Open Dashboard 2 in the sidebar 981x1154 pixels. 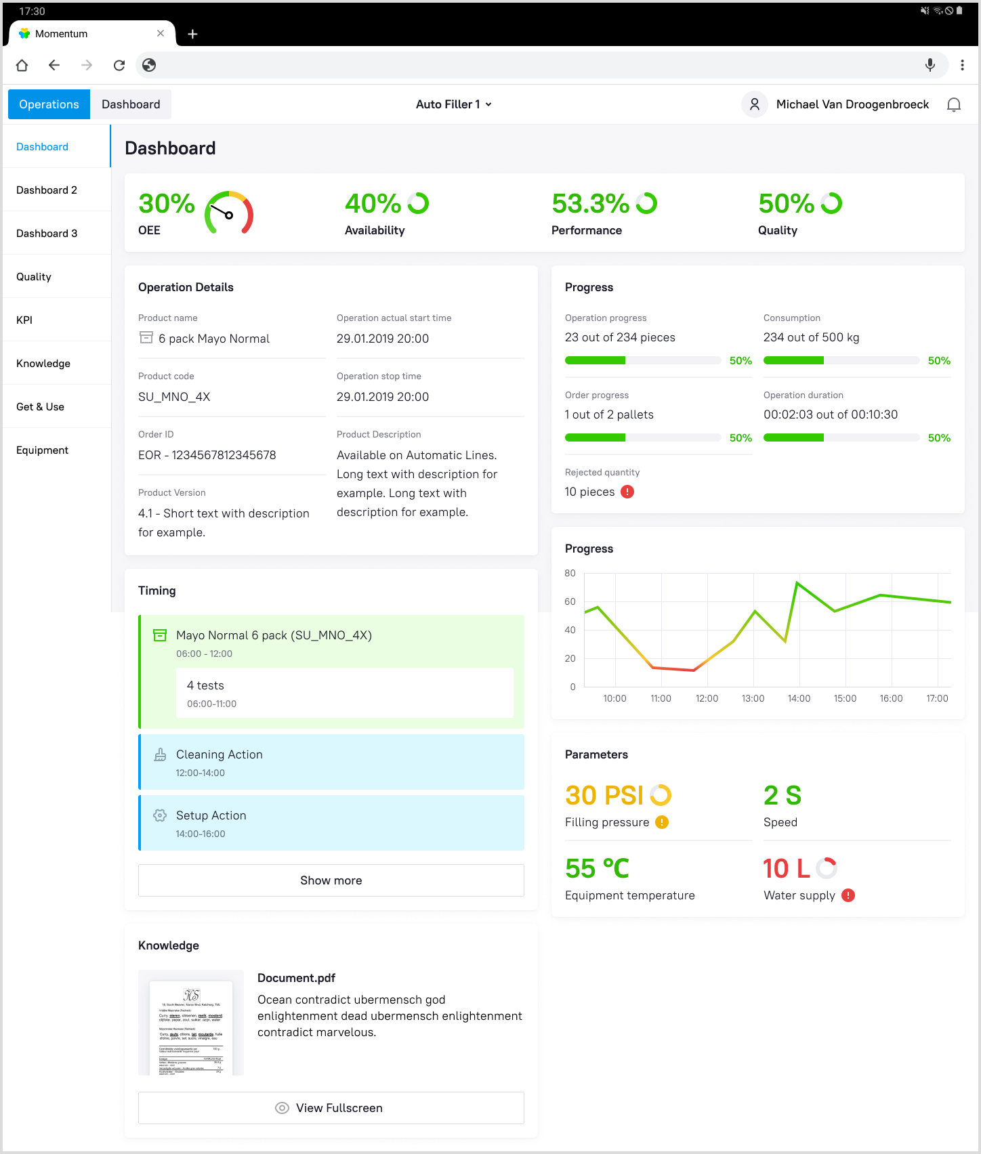[x=57, y=190]
